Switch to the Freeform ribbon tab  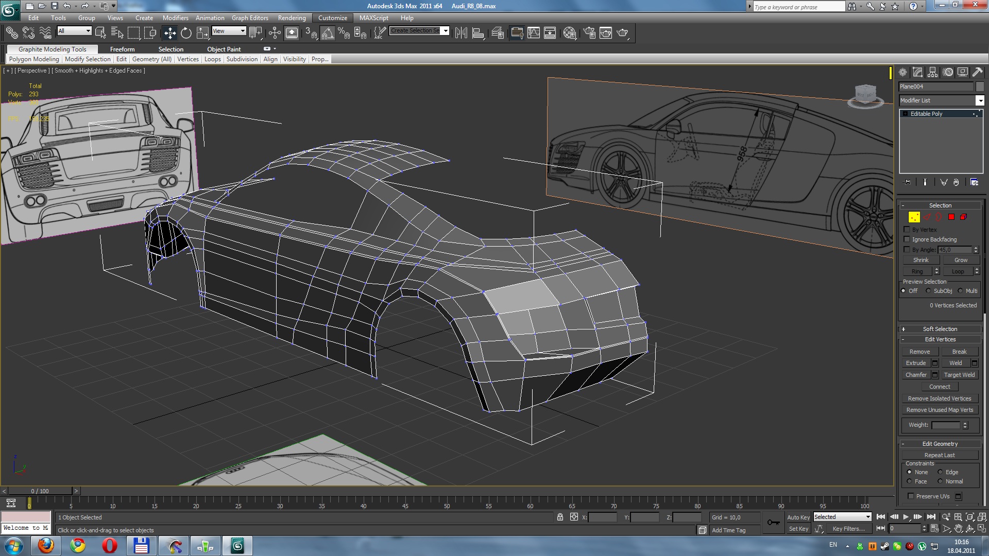[x=122, y=49]
